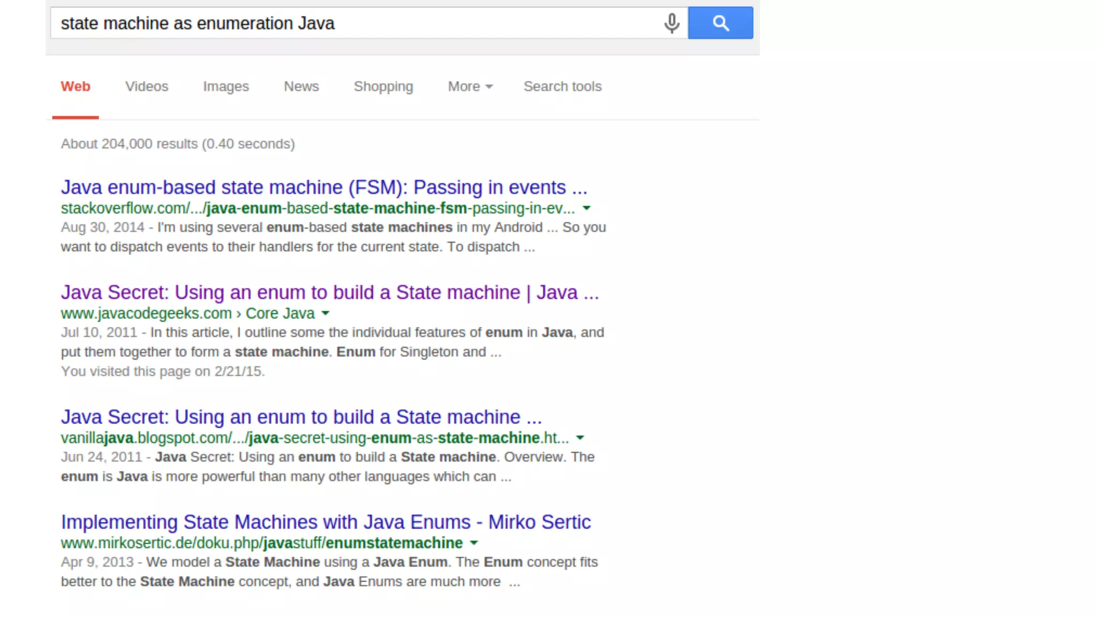This screenshot has height=617, width=1097.
Task: Open Search tools options
Action: click(x=562, y=87)
